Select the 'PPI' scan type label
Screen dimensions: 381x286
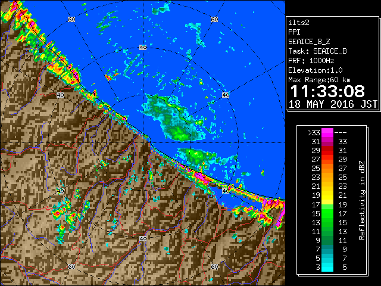point(294,32)
